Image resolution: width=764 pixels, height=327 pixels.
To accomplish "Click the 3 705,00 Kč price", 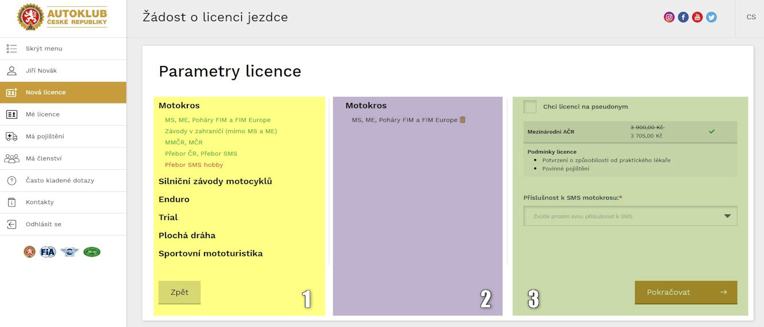I will (646, 136).
